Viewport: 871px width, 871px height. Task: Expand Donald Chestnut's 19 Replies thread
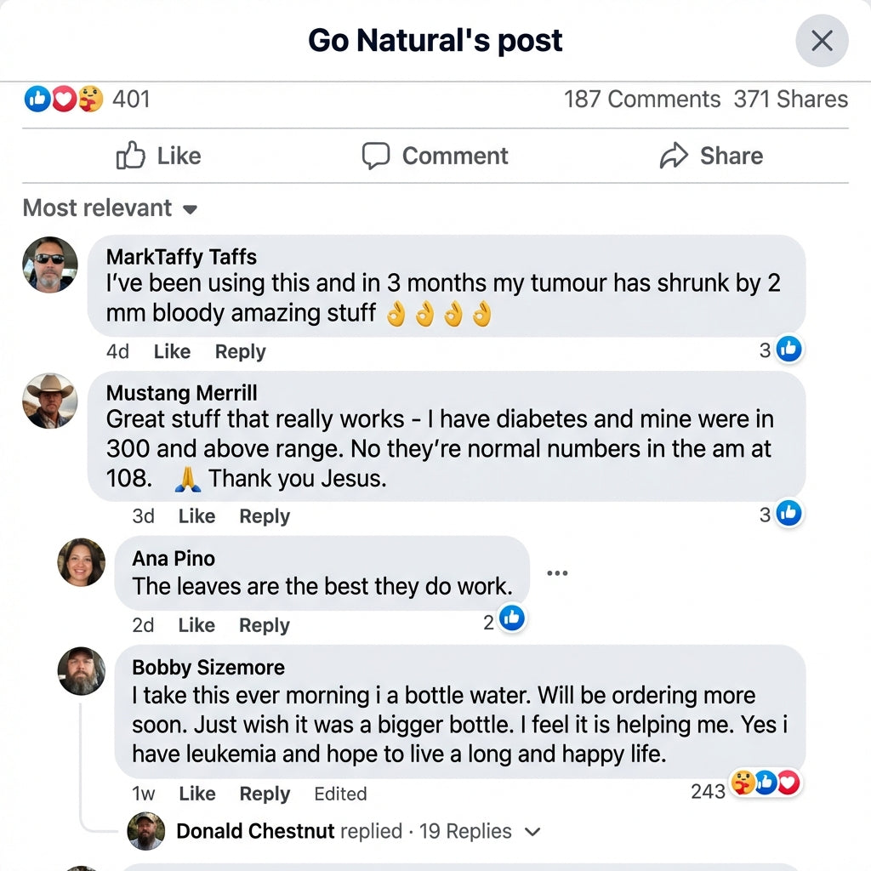point(464,831)
